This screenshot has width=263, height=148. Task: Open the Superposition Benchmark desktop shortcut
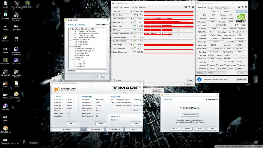tap(16, 17)
